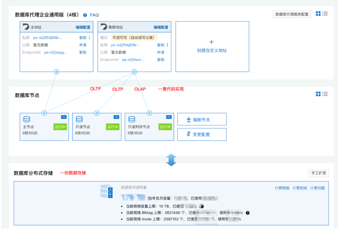Click 编辑配置 on the 集群地址 card

(161, 27)
